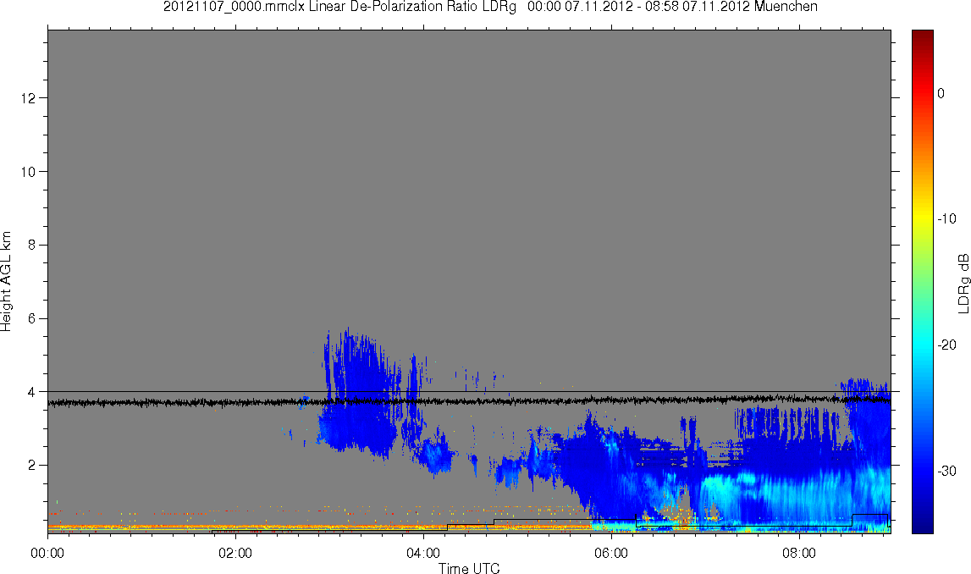Click the dark red top of the colorbar

[922, 37]
